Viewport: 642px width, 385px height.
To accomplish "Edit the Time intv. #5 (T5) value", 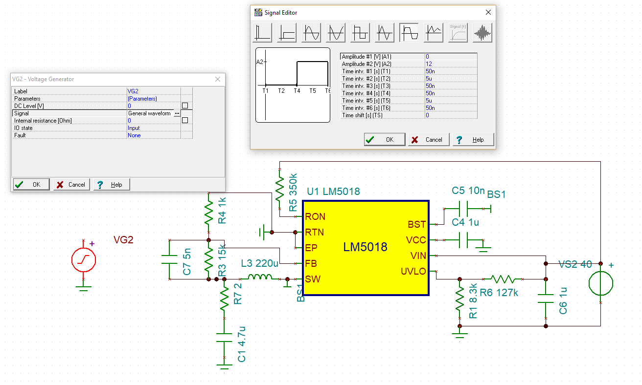I will (451, 101).
